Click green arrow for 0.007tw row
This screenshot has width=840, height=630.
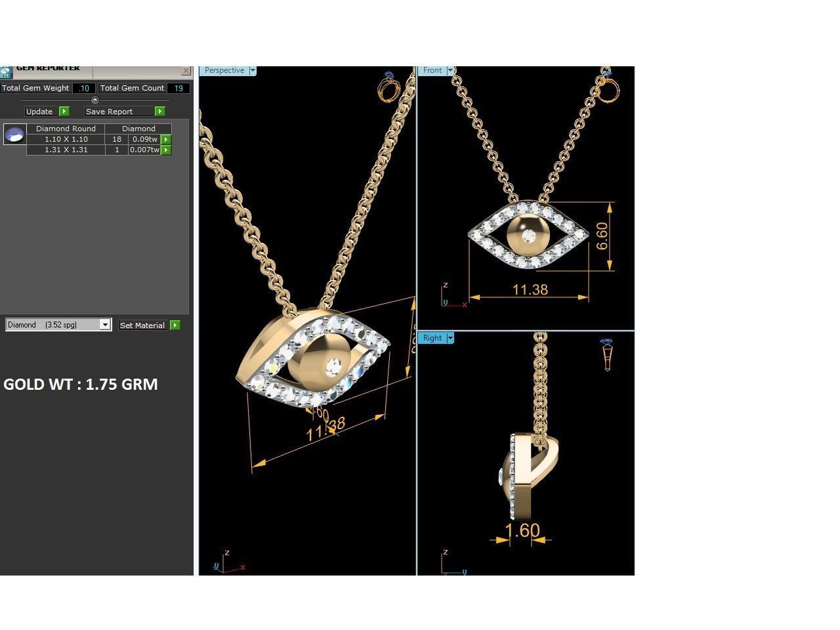tap(167, 150)
